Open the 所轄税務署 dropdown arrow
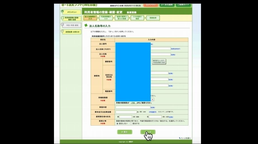Viewport: 258px width, 144px height. tap(153, 99)
